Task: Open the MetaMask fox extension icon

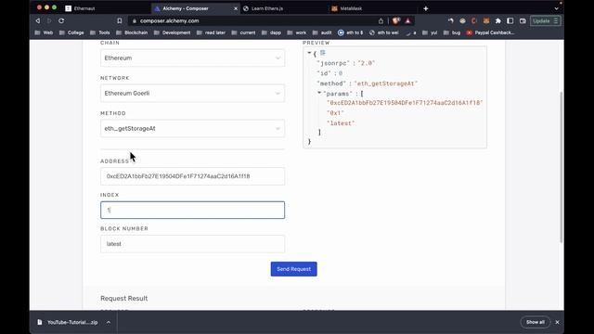Action: tap(486, 20)
